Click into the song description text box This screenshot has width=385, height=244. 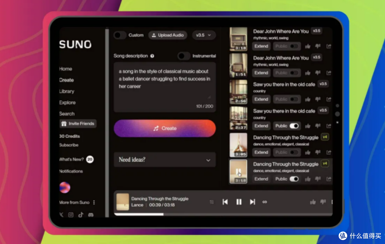tap(165, 87)
